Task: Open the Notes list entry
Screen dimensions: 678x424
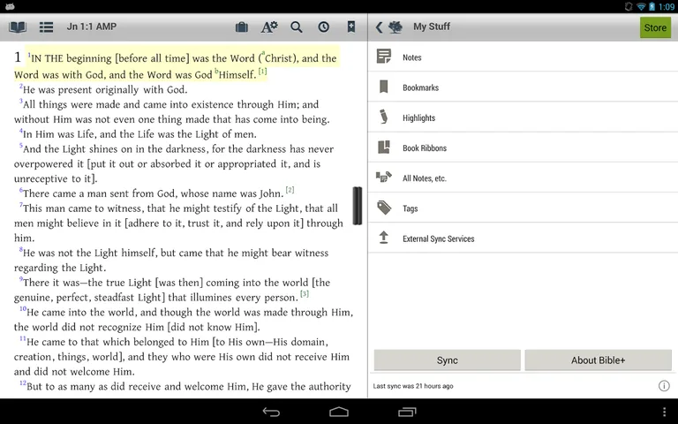Action: 523,57
